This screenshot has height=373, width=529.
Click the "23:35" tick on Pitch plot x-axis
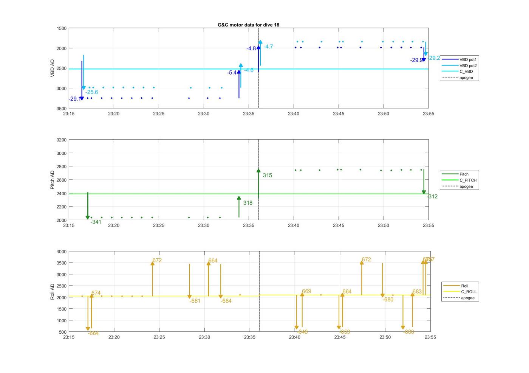pos(249,225)
